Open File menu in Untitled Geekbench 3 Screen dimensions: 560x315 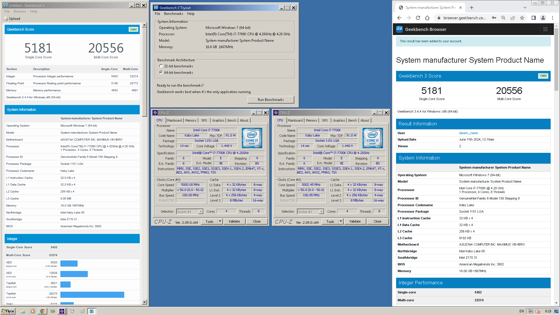tap(7, 11)
